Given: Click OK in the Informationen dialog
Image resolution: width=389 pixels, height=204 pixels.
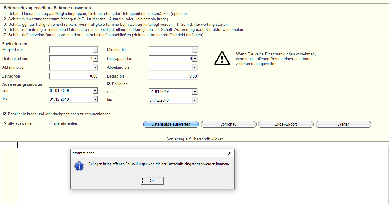Looking at the screenshot, I should (152, 181).
